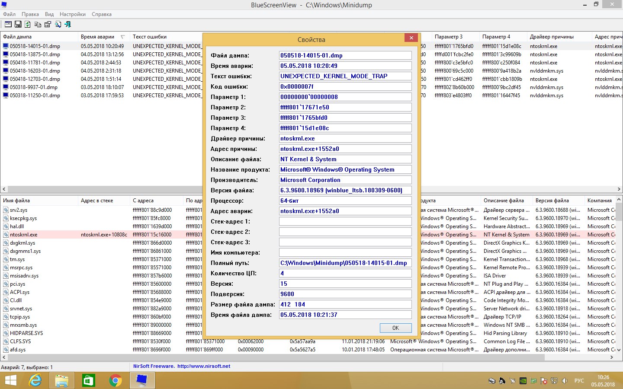Viewport: 623px width, 389px height.
Task: Sort by the Время аварии column header
Action: pos(98,37)
